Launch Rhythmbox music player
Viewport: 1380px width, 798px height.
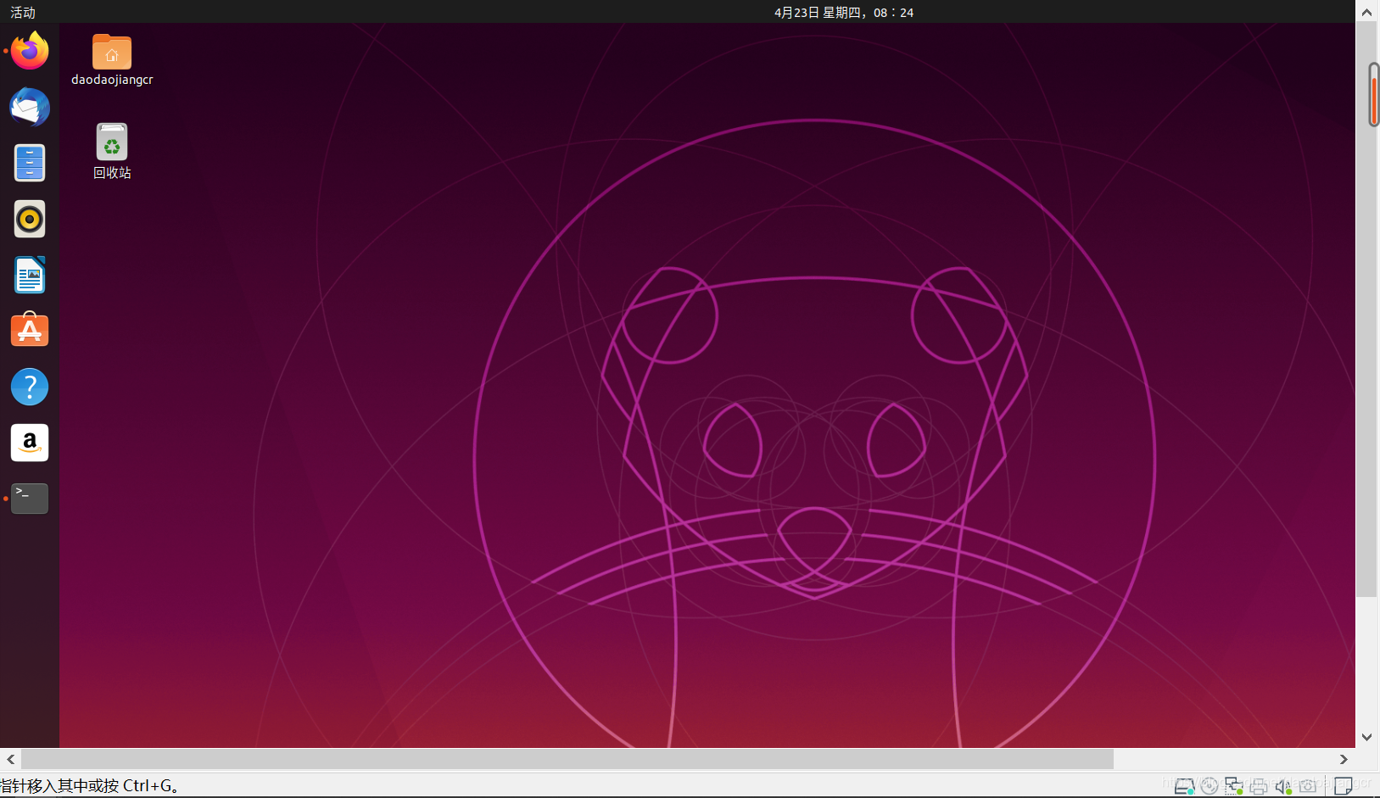(x=30, y=219)
